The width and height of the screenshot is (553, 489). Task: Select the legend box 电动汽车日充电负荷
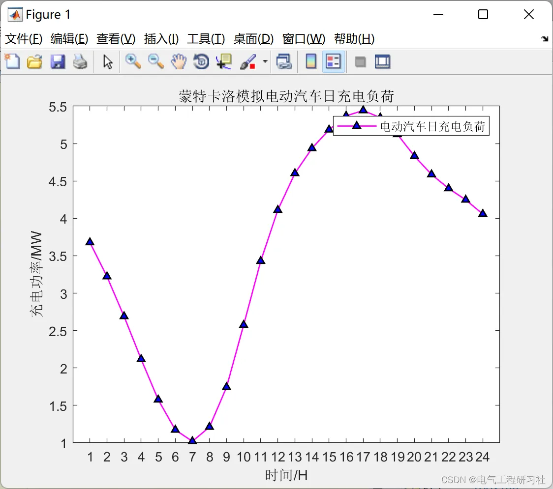pyautogui.click(x=411, y=126)
